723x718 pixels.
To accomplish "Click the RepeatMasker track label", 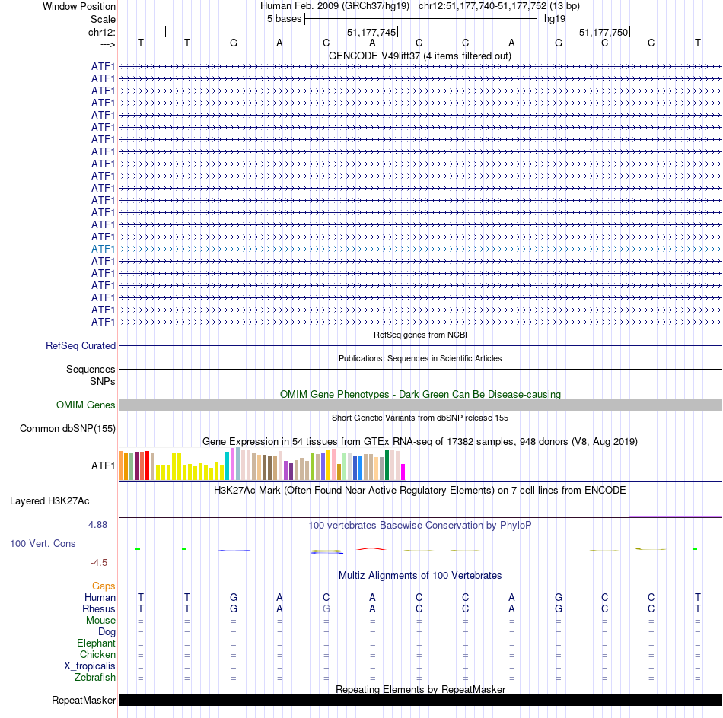I will (x=84, y=700).
